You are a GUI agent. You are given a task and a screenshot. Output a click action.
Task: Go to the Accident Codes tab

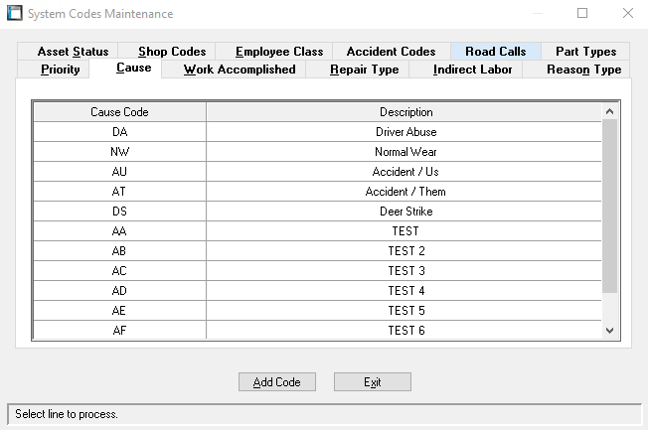[x=391, y=52]
